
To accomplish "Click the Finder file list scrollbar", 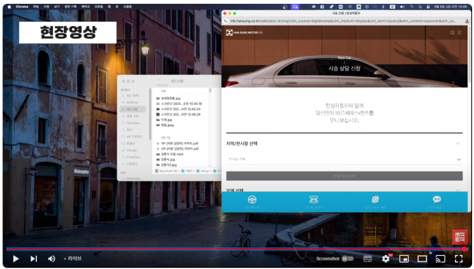I will pos(210,91).
